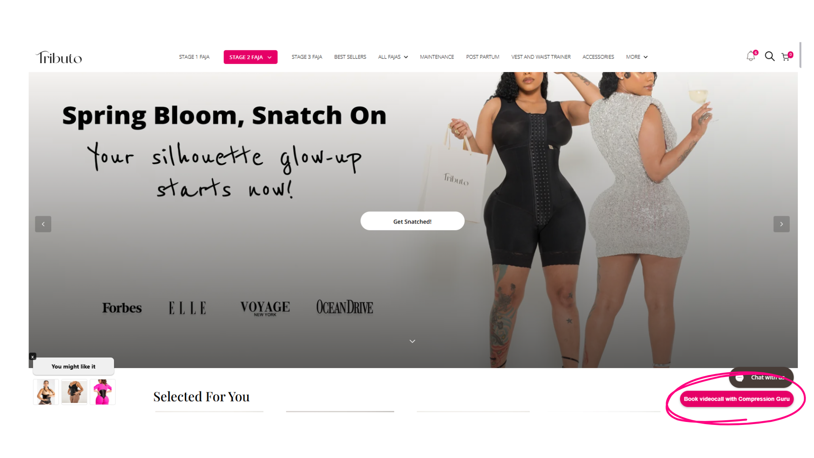
Task: View the shopping cart icon
Action: click(786, 56)
